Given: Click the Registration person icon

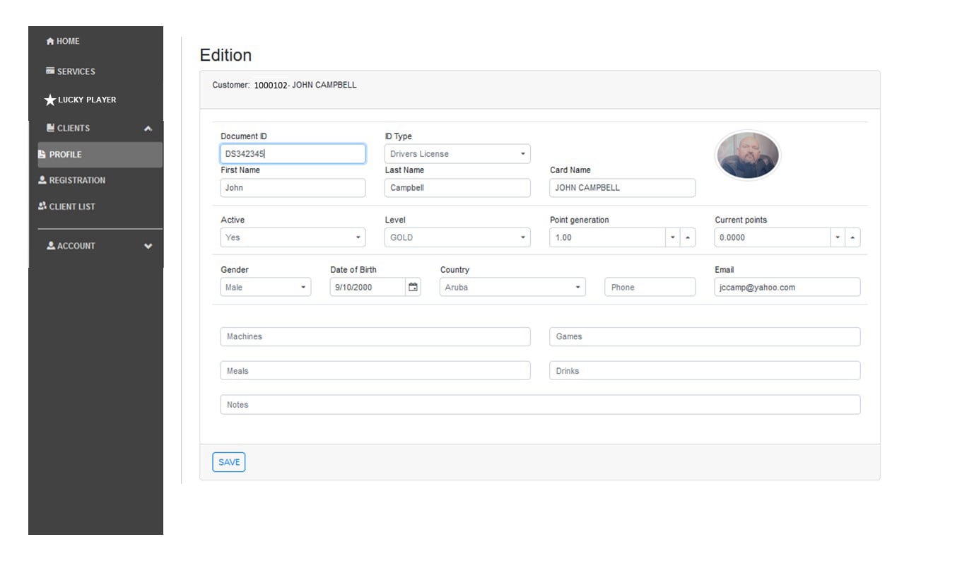Looking at the screenshot, I should coord(42,180).
